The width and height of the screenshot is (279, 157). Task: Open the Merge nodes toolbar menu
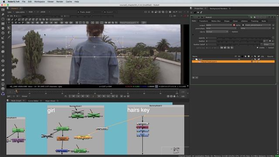click(x=3, y=42)
